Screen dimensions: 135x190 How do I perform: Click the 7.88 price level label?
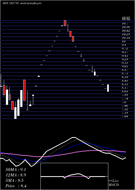125,95
